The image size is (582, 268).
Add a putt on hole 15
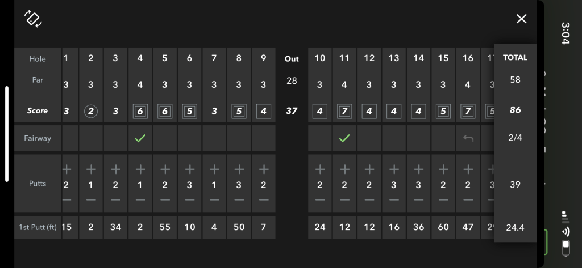pos(443,169)
